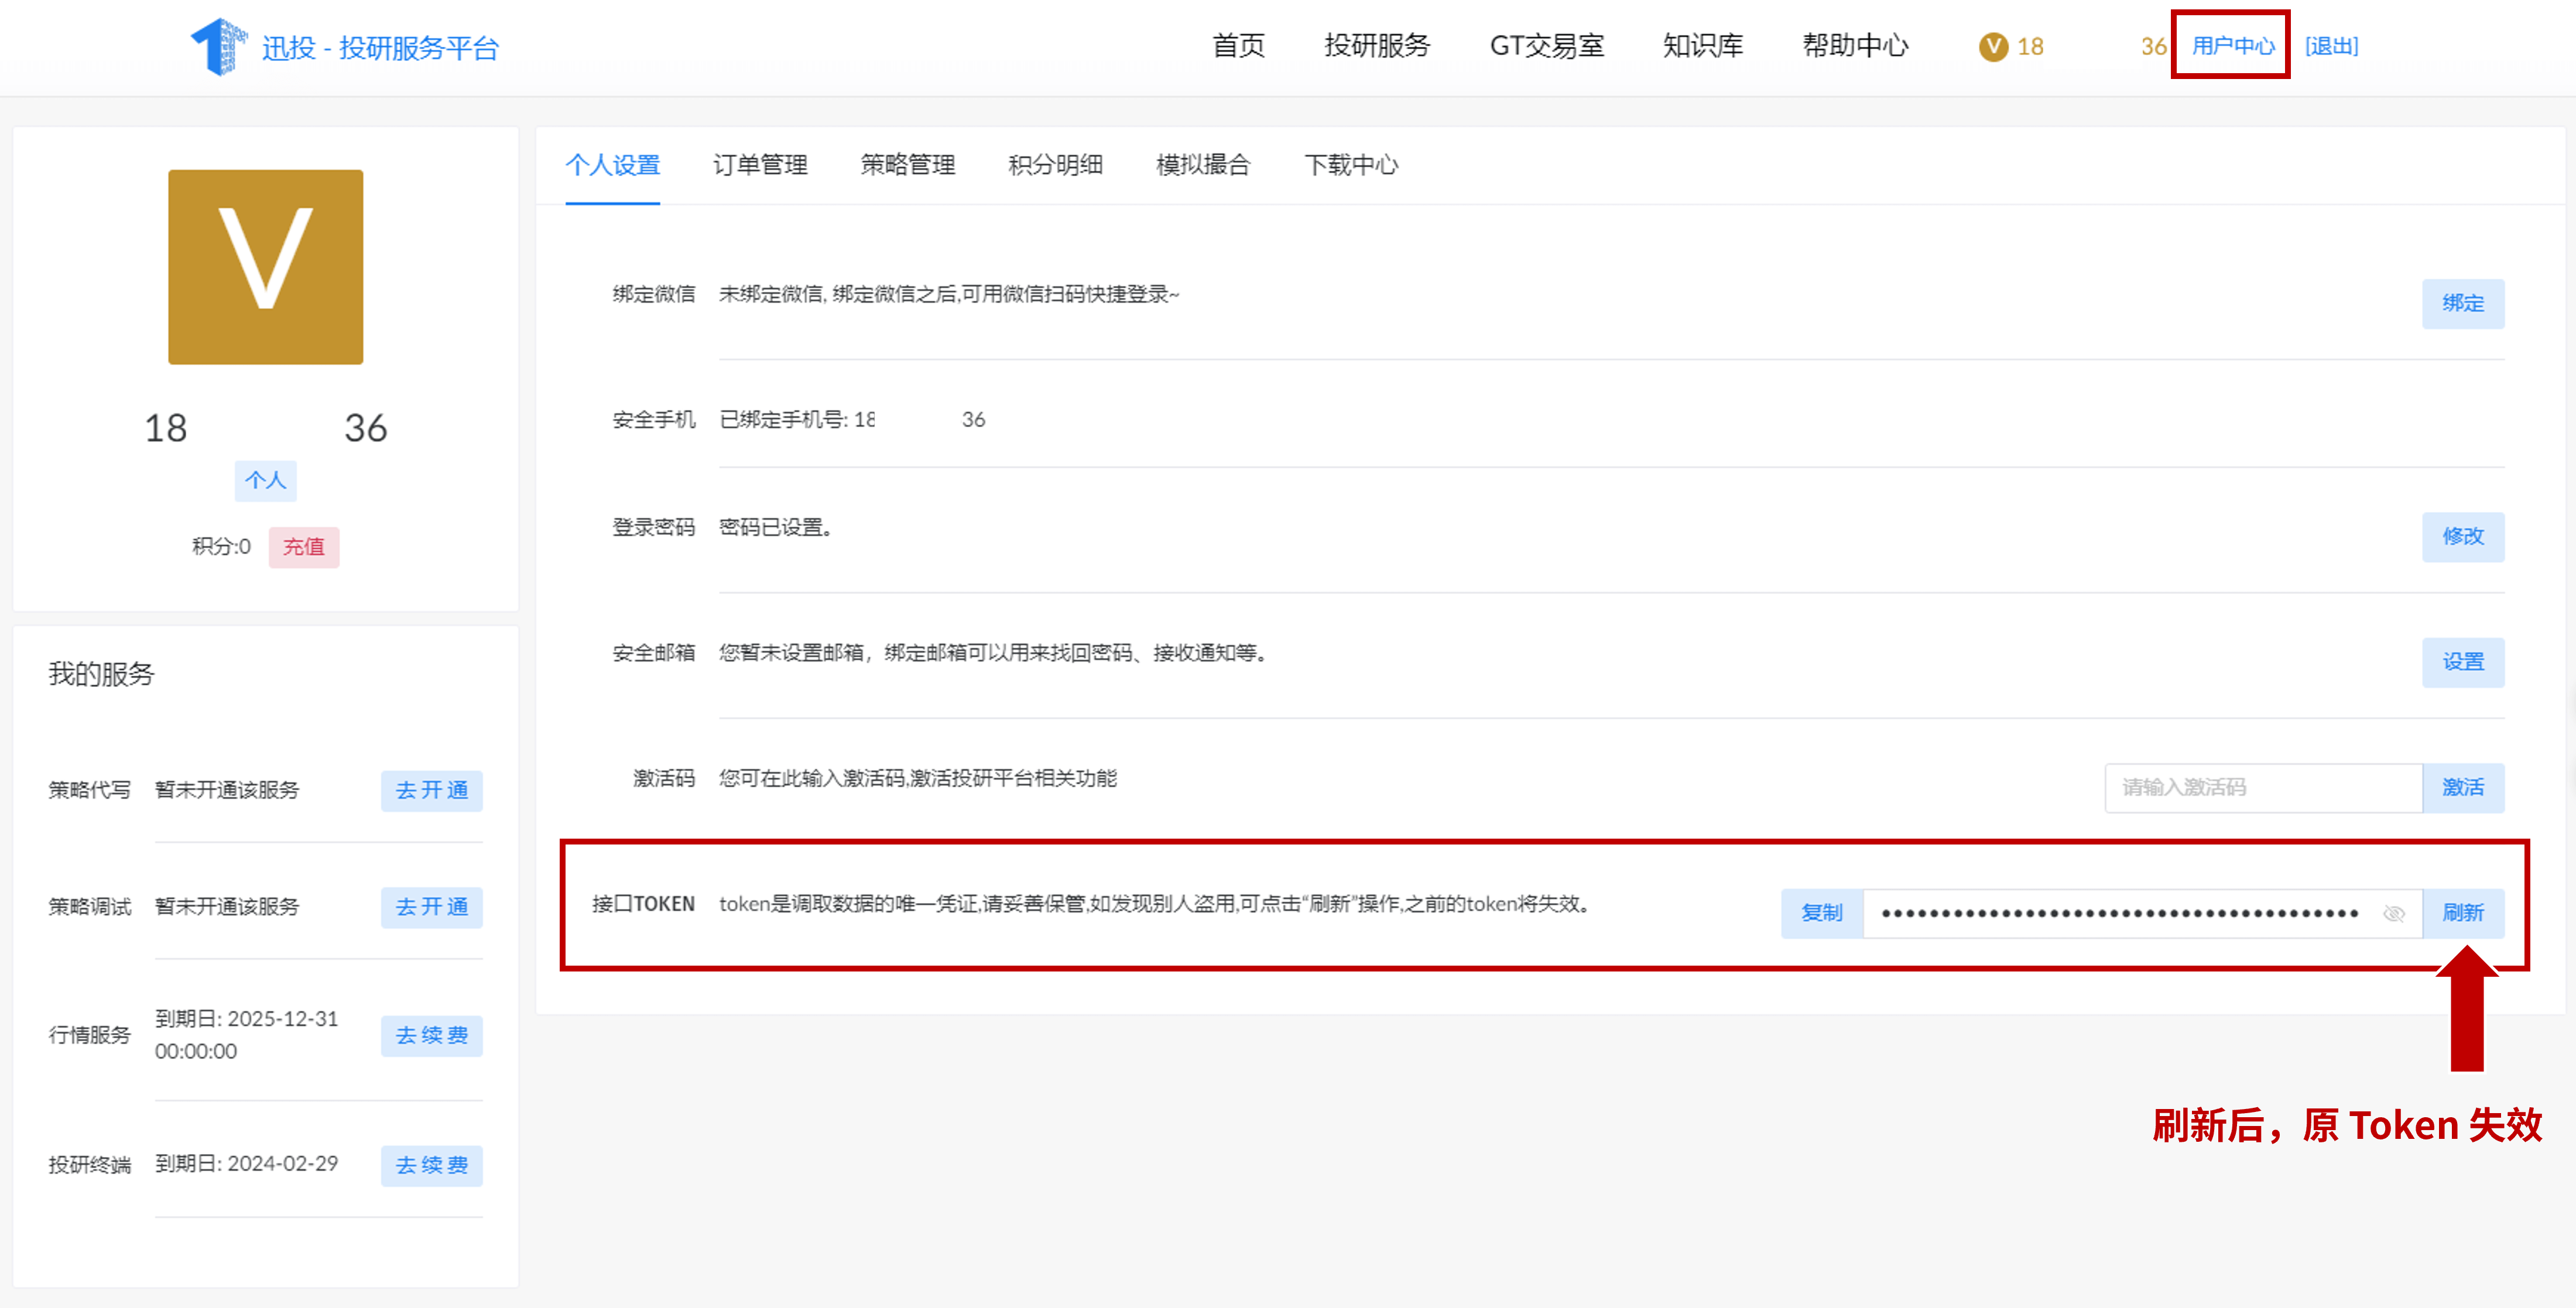
Task: Focus the 请输入激活码 input field
Action: (x=2263, y=788)
